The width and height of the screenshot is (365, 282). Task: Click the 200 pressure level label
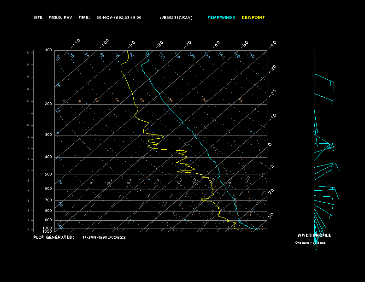coord(48,104)
